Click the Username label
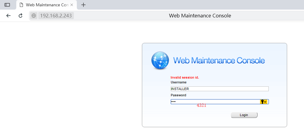 179,82
